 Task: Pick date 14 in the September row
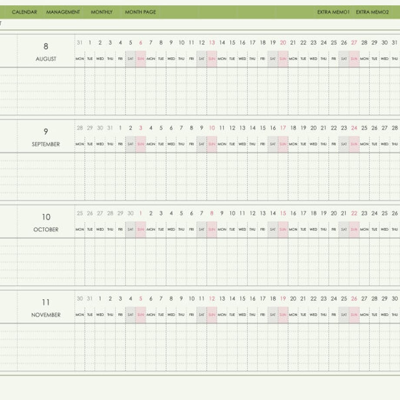(253, 128)
